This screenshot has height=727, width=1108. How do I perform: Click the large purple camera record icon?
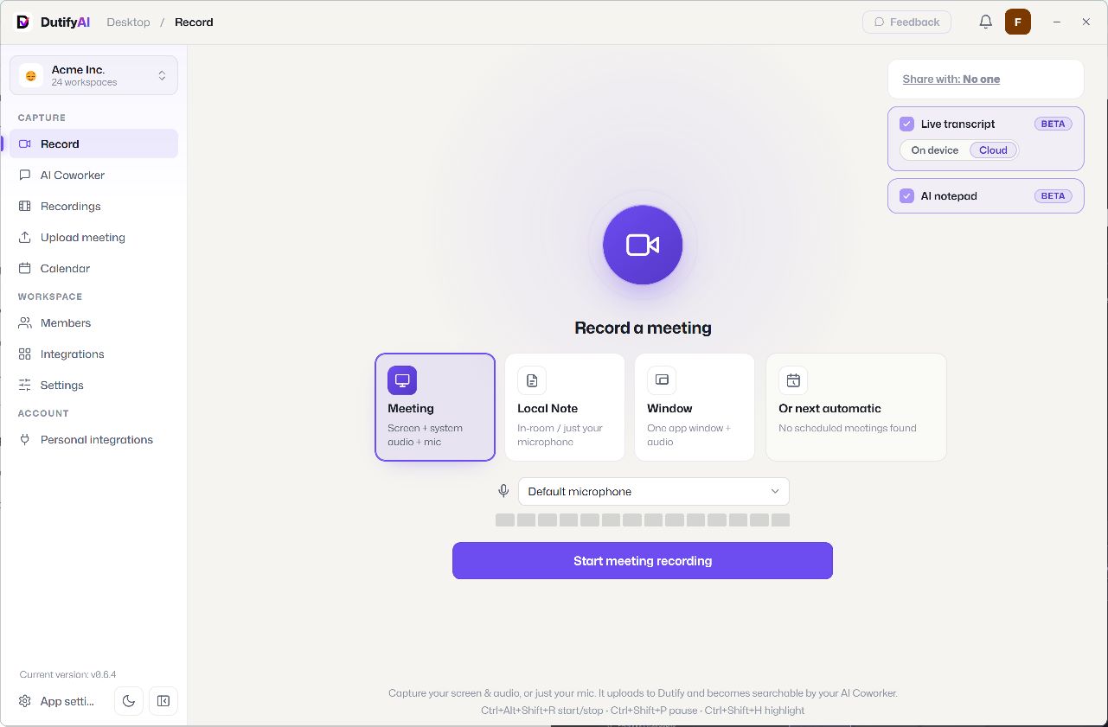pos(643,245)
